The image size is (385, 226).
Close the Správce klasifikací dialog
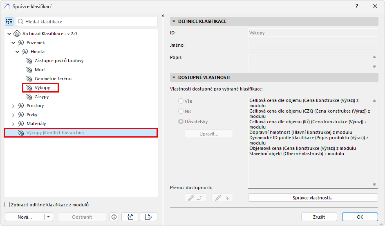click(x=375, y=6)
